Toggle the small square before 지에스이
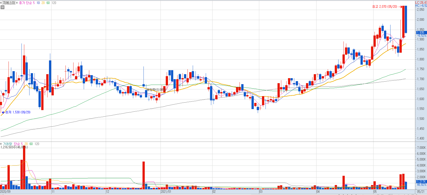 [x=1, y=3]
